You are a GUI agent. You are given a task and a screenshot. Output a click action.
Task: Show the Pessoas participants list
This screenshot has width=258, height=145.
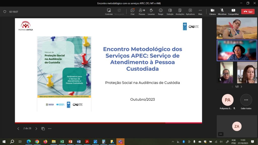pyautogui.click(x=142, y=12)
